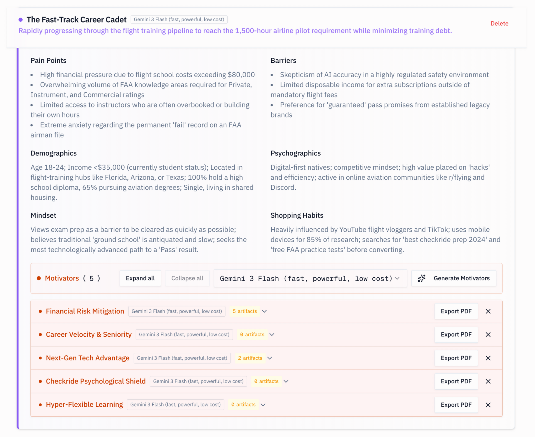Screen dimensions: 535x437
Task: Click the Psychographics heading
Action: (295, 153)
